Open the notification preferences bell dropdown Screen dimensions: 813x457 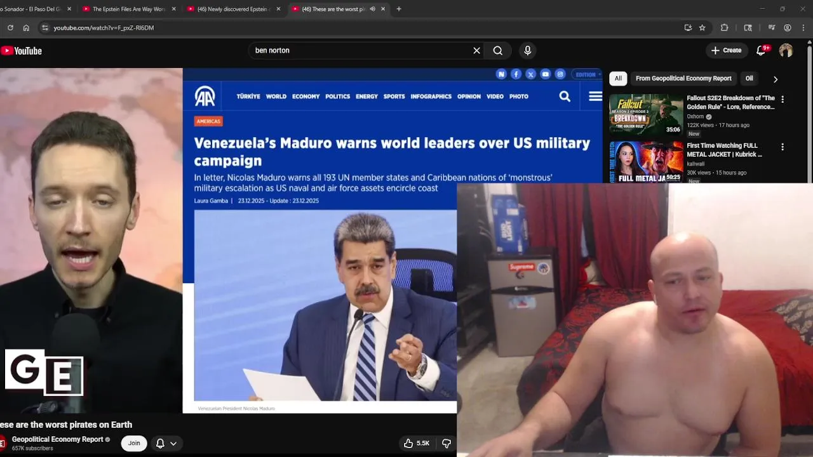tap(166, 443)
